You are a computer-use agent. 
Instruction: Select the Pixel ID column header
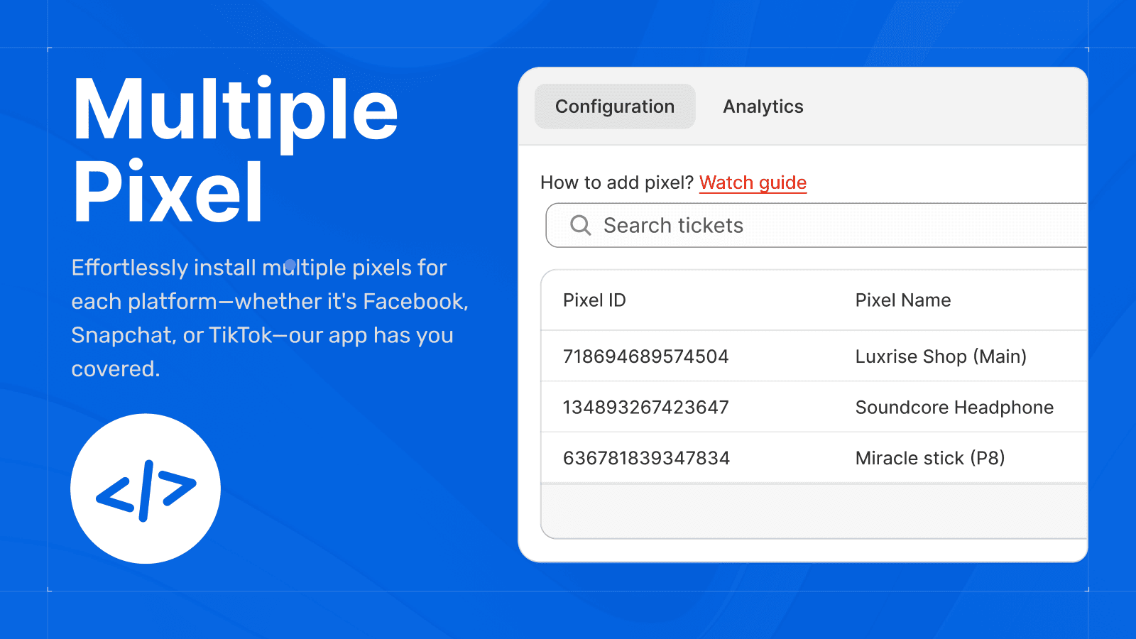click(594, 300)
